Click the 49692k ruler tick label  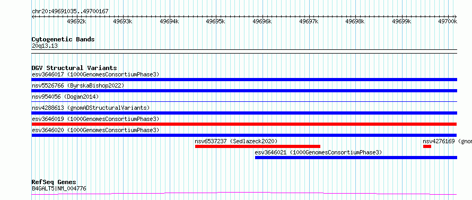coord(76,21)
